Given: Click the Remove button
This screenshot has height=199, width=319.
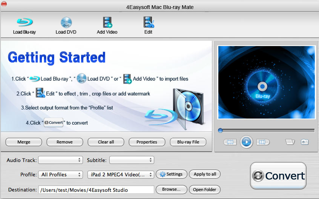Looking at the screenshot, I should (65, 142).
